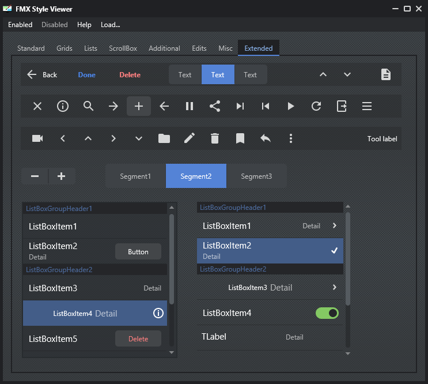Viewport: 428px width, 384px height.
Task: Click the right listbox scroll-down arrow
Action: pos(348,353)
